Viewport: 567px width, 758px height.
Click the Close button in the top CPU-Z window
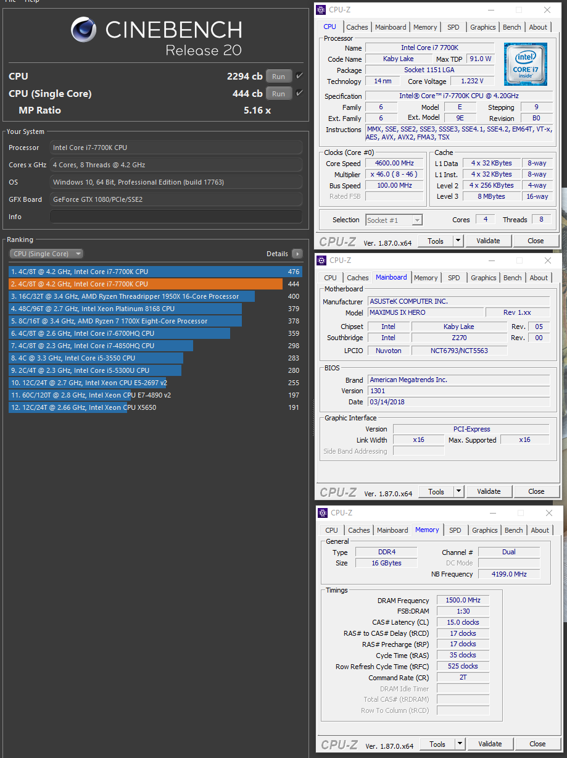click(x=536, y=241)
